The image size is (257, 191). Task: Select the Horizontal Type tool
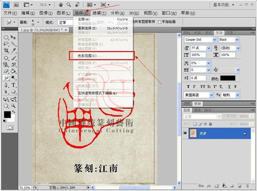click(x=13, y=85)
